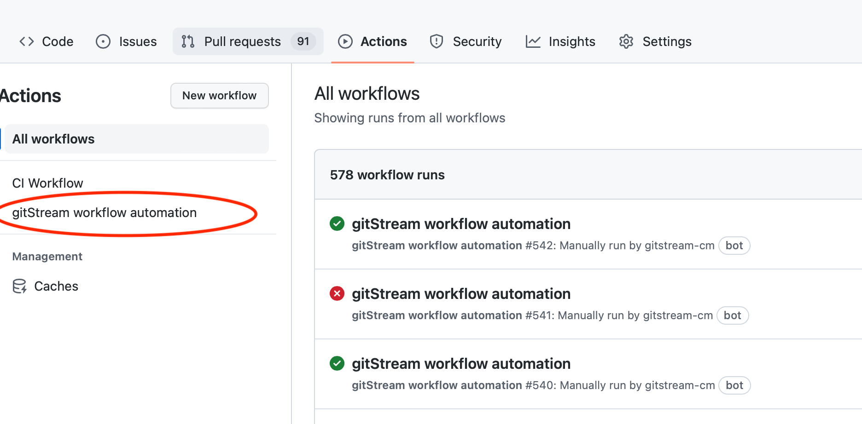Open the Security tab

click(466, 41)
